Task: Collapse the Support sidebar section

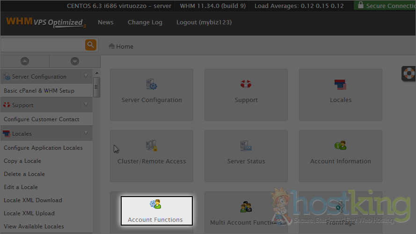Action: (x=85, y=105)
